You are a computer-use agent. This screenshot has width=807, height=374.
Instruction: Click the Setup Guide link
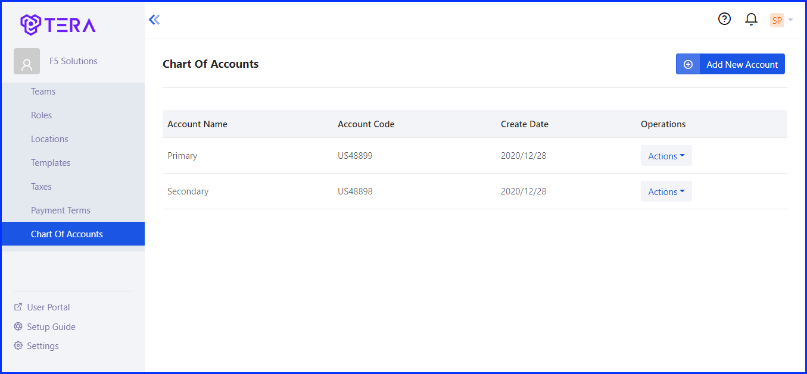[51, 327]
